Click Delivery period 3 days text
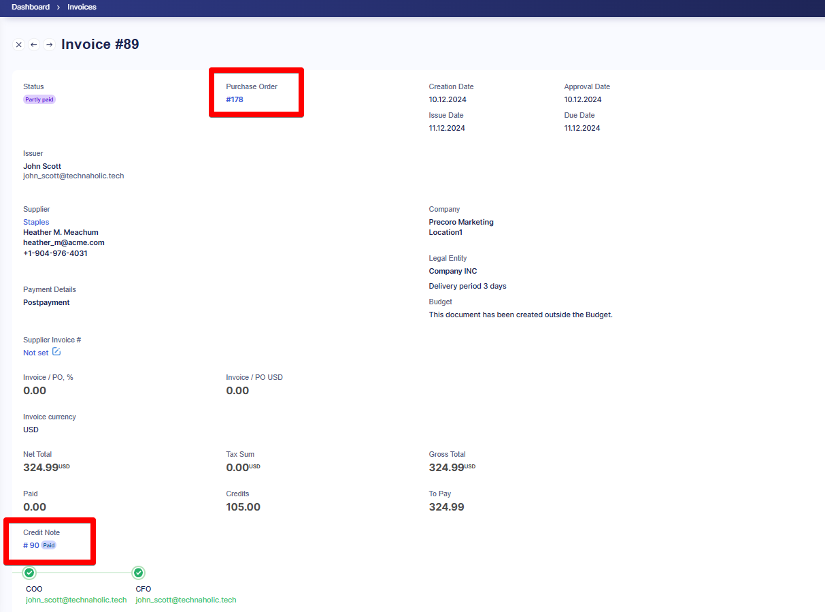Viewport: 825px width, 612px height. (468, 286)
